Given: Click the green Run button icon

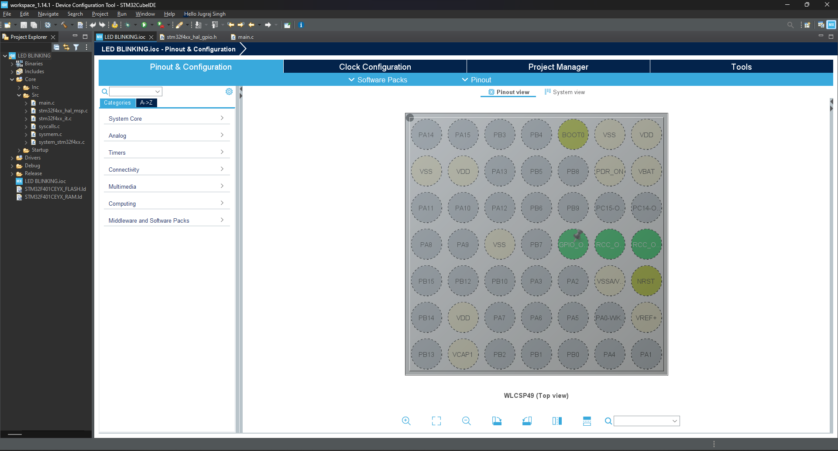Looking at the screenshot, I should (144, 25).
